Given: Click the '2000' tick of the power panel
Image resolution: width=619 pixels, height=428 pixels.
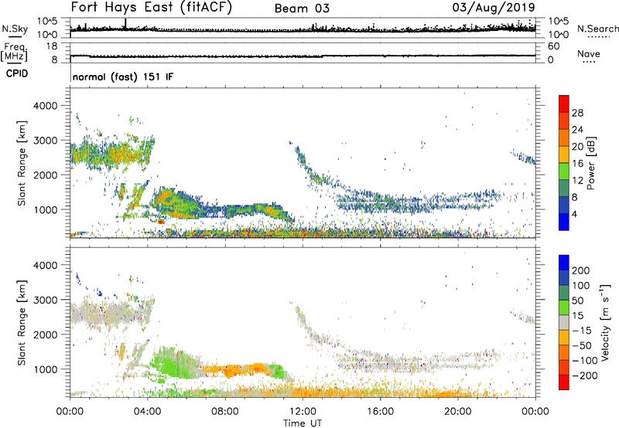Looking at the screenshot, I should coord(46,175).
